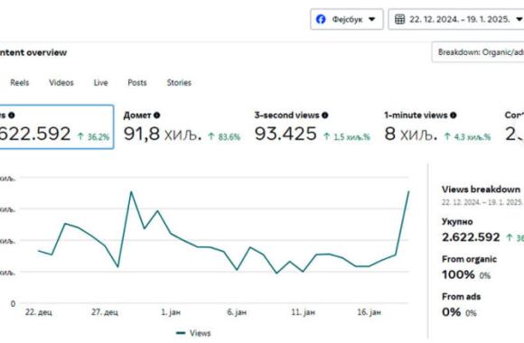This screenshot has height=343, width=524.
Task: Click the calendar icon in date selector
Action: (x=399, y=19)
